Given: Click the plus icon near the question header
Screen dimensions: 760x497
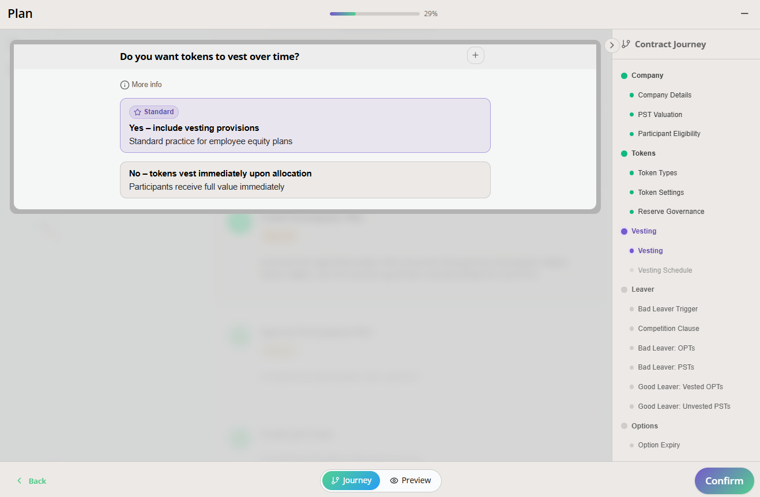Looking at the screenshot, I should [475, 55].
